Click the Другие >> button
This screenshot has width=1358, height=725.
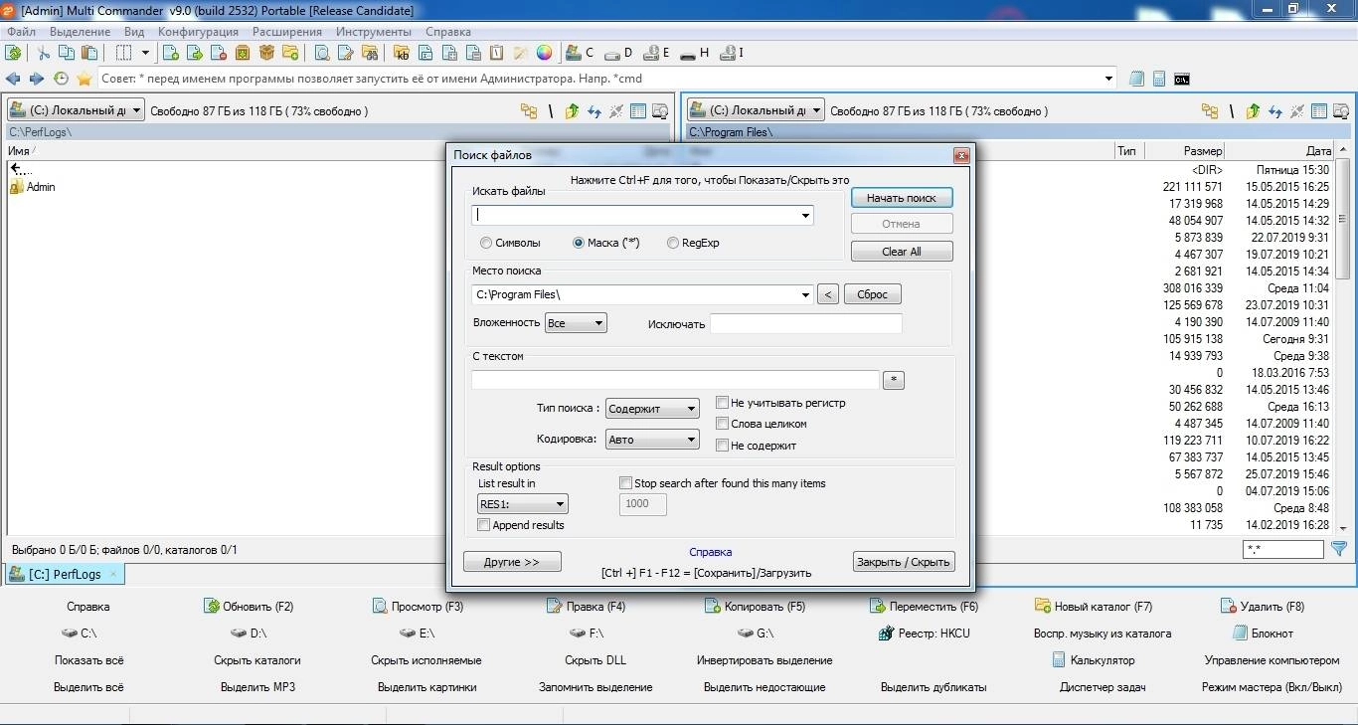(x=512, y=562)
